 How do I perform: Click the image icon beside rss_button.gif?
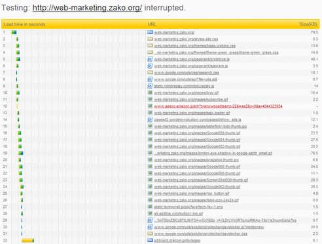pyautogui.click(x=150, y=193)
